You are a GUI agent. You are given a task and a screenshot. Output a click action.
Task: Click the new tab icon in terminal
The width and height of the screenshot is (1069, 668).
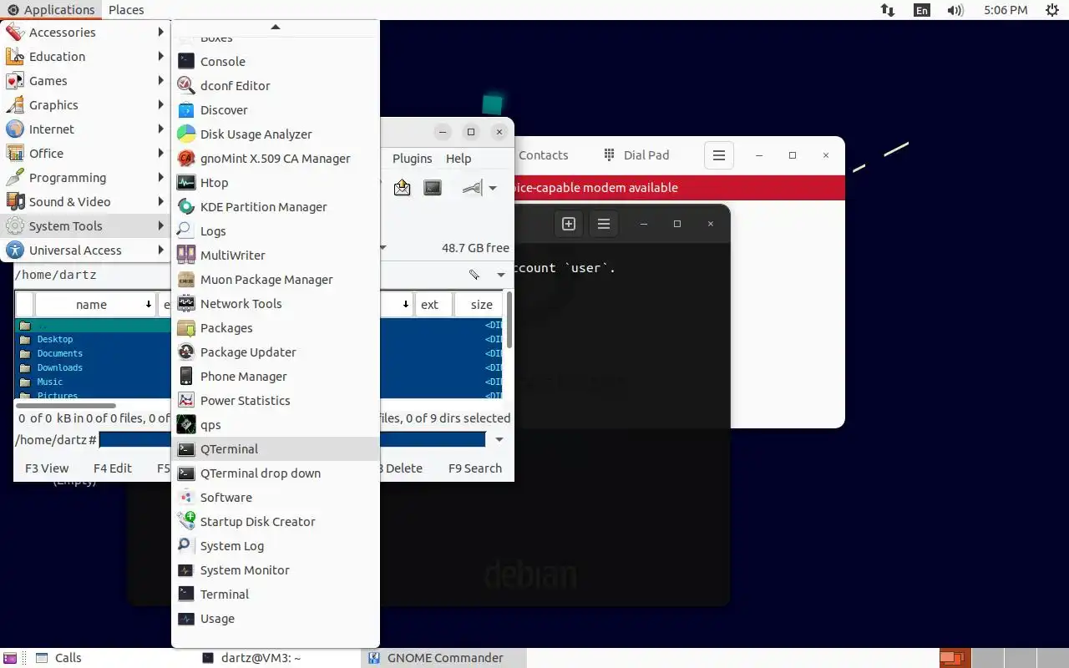[569, 224]
